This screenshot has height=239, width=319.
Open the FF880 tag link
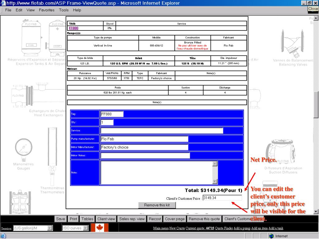(74, 28)
